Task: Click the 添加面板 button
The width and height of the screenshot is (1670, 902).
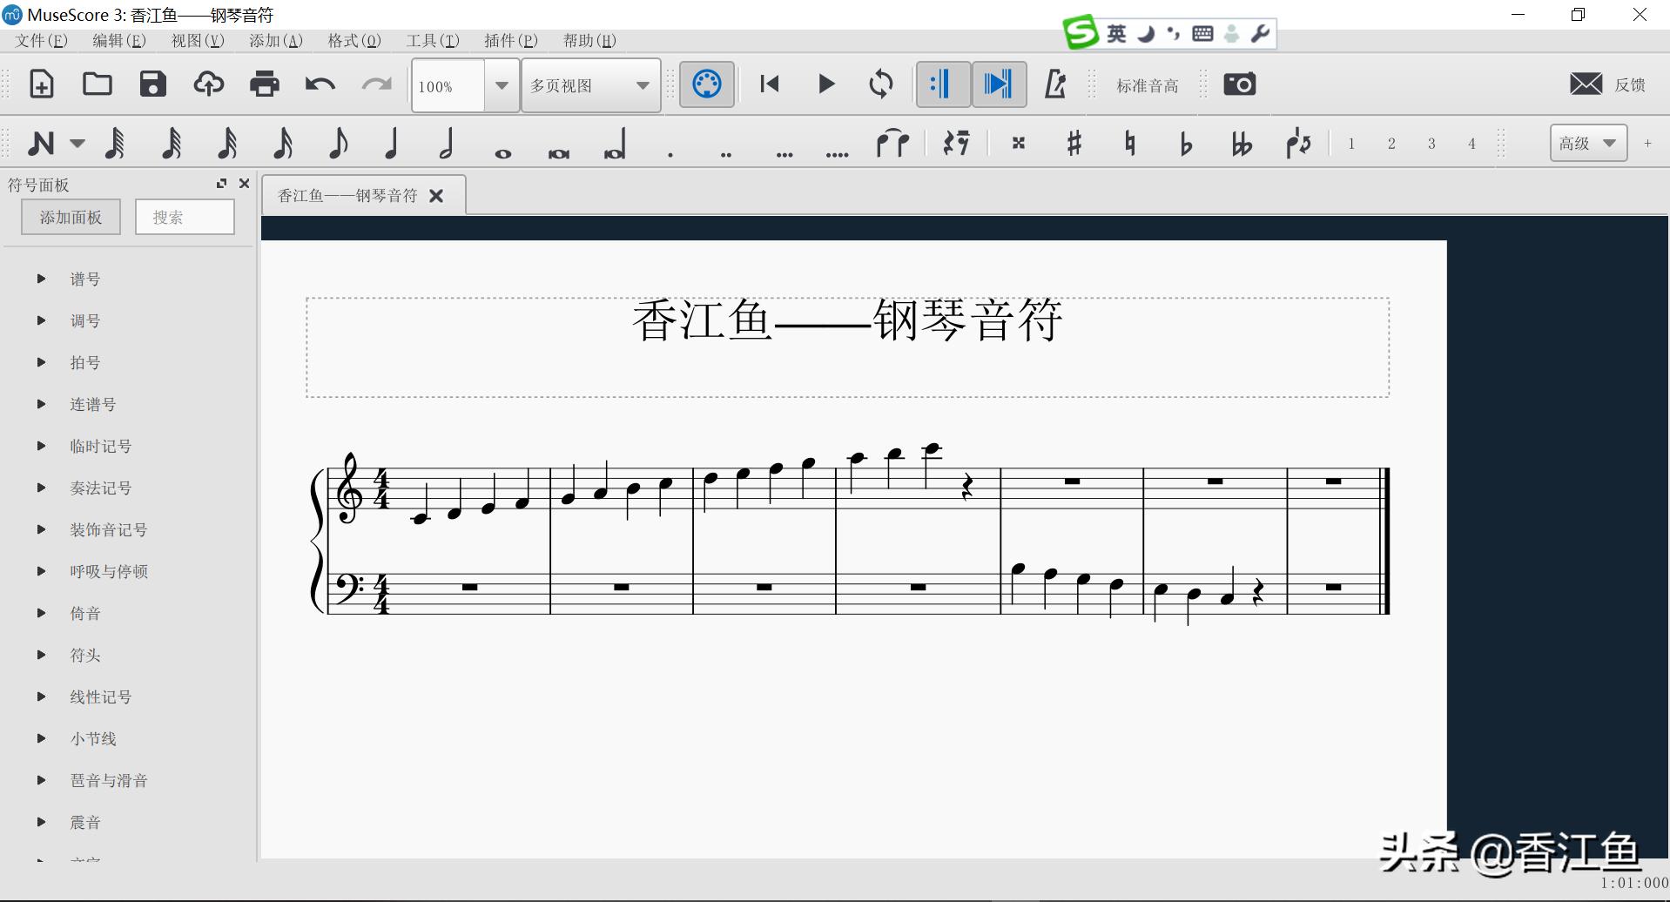Action: (x=71, y=216)
